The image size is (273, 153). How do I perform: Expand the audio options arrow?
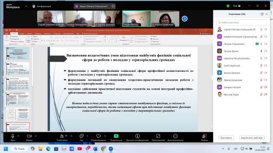(x=18, y=136)
